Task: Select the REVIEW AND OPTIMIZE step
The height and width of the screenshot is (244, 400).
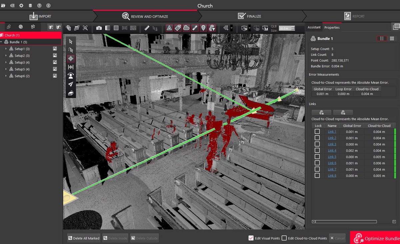Action: [145, 16]
